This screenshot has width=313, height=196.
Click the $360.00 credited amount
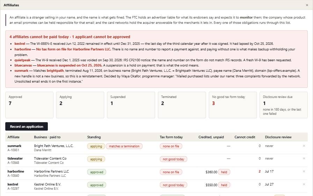pyautogui.click(x=211, y=172)
